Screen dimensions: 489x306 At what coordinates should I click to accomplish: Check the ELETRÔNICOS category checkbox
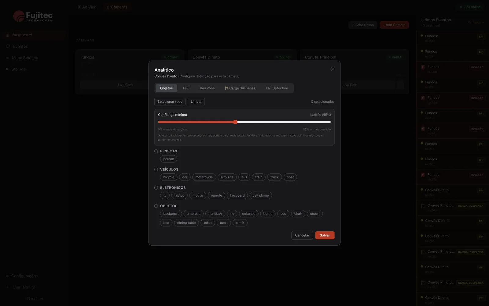tap(156, 188)
